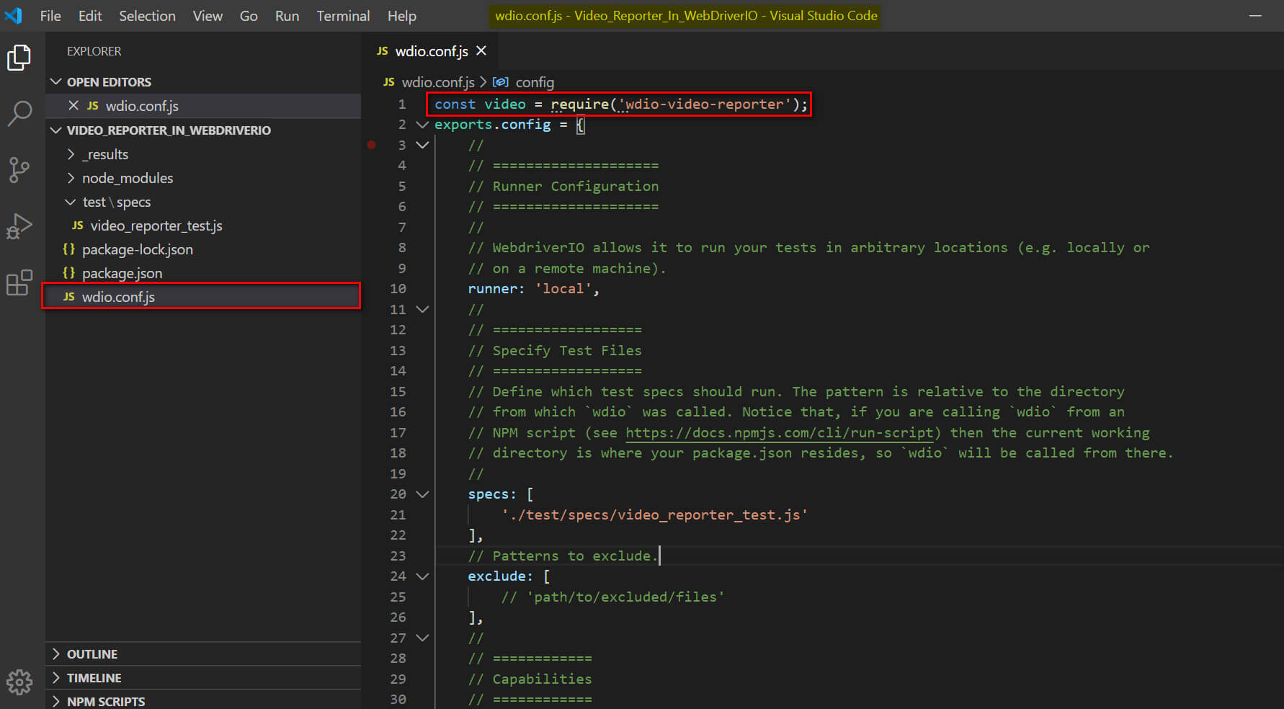Open the Extensions view

tap(19, 282)
